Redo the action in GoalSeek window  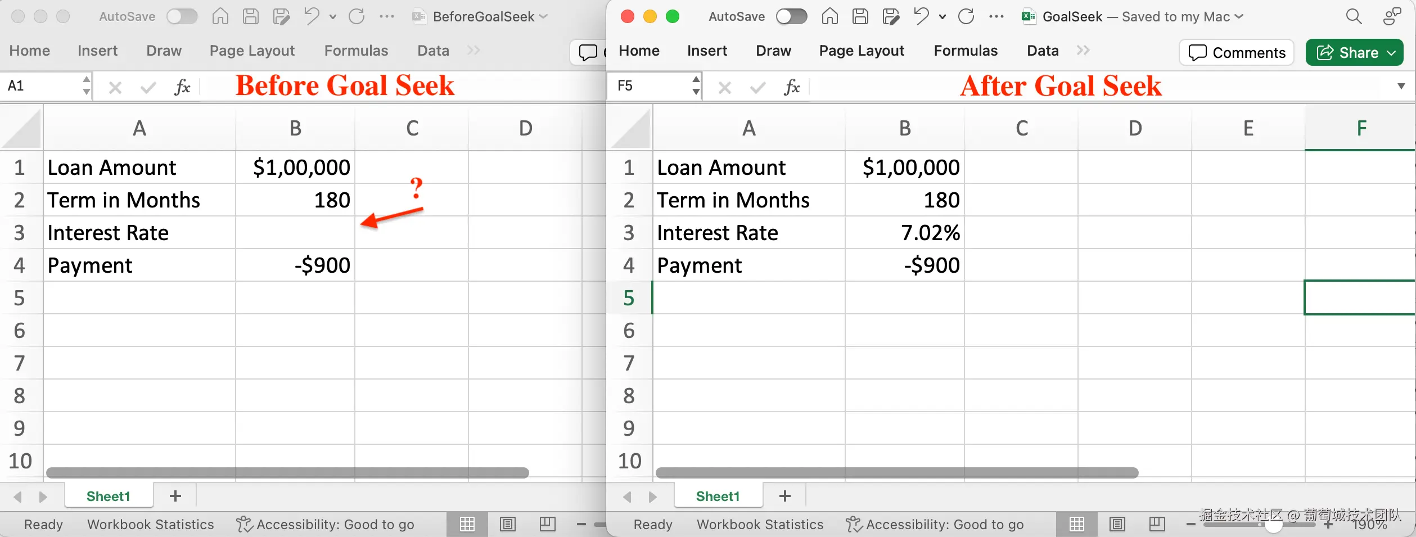pos(966,16)
